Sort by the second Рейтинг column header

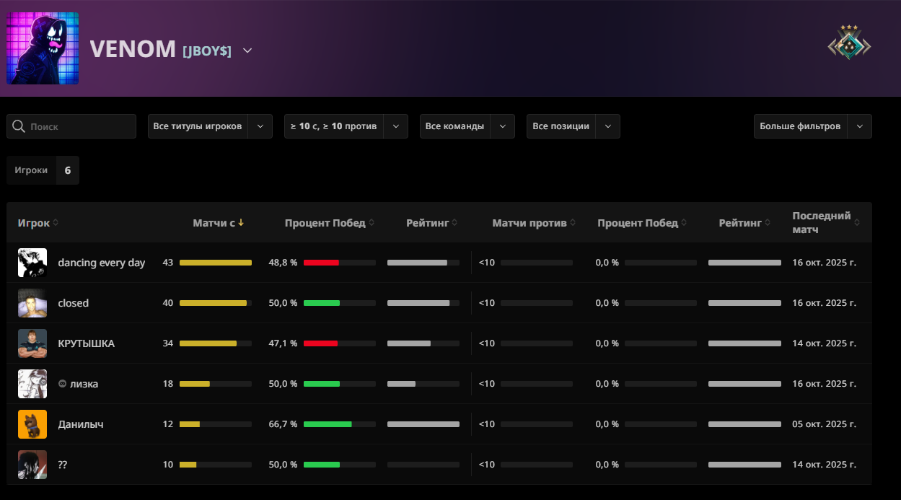coord(744,223)
